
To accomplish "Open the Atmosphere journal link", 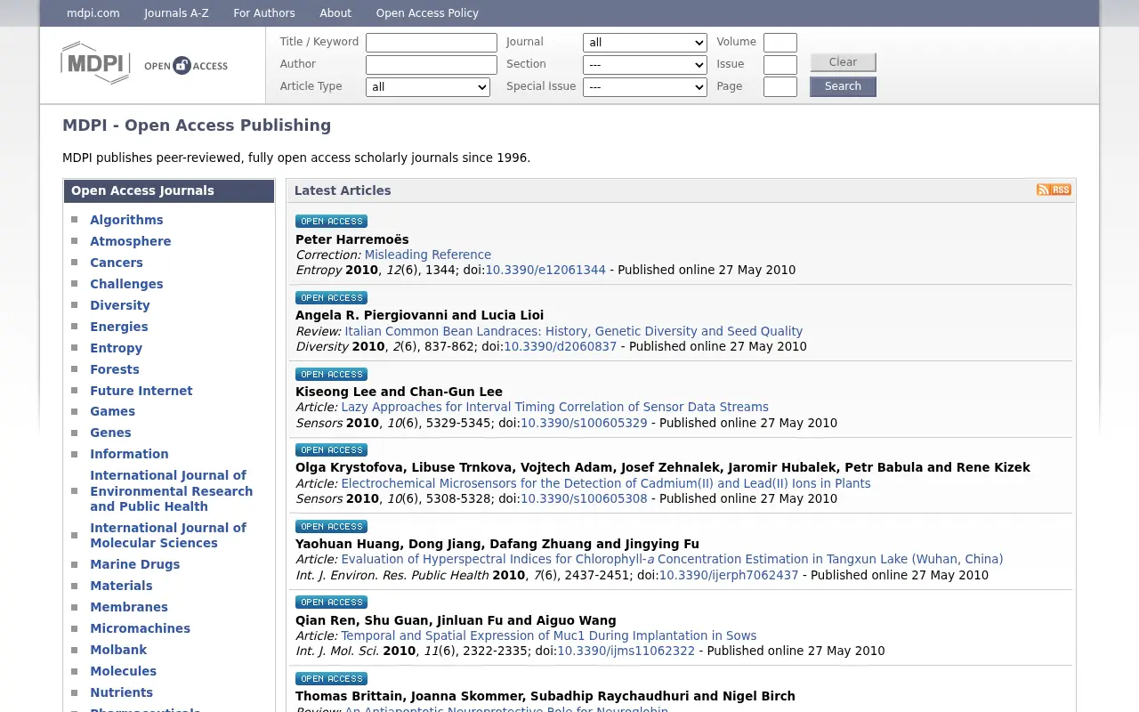I will click(130, 241).
